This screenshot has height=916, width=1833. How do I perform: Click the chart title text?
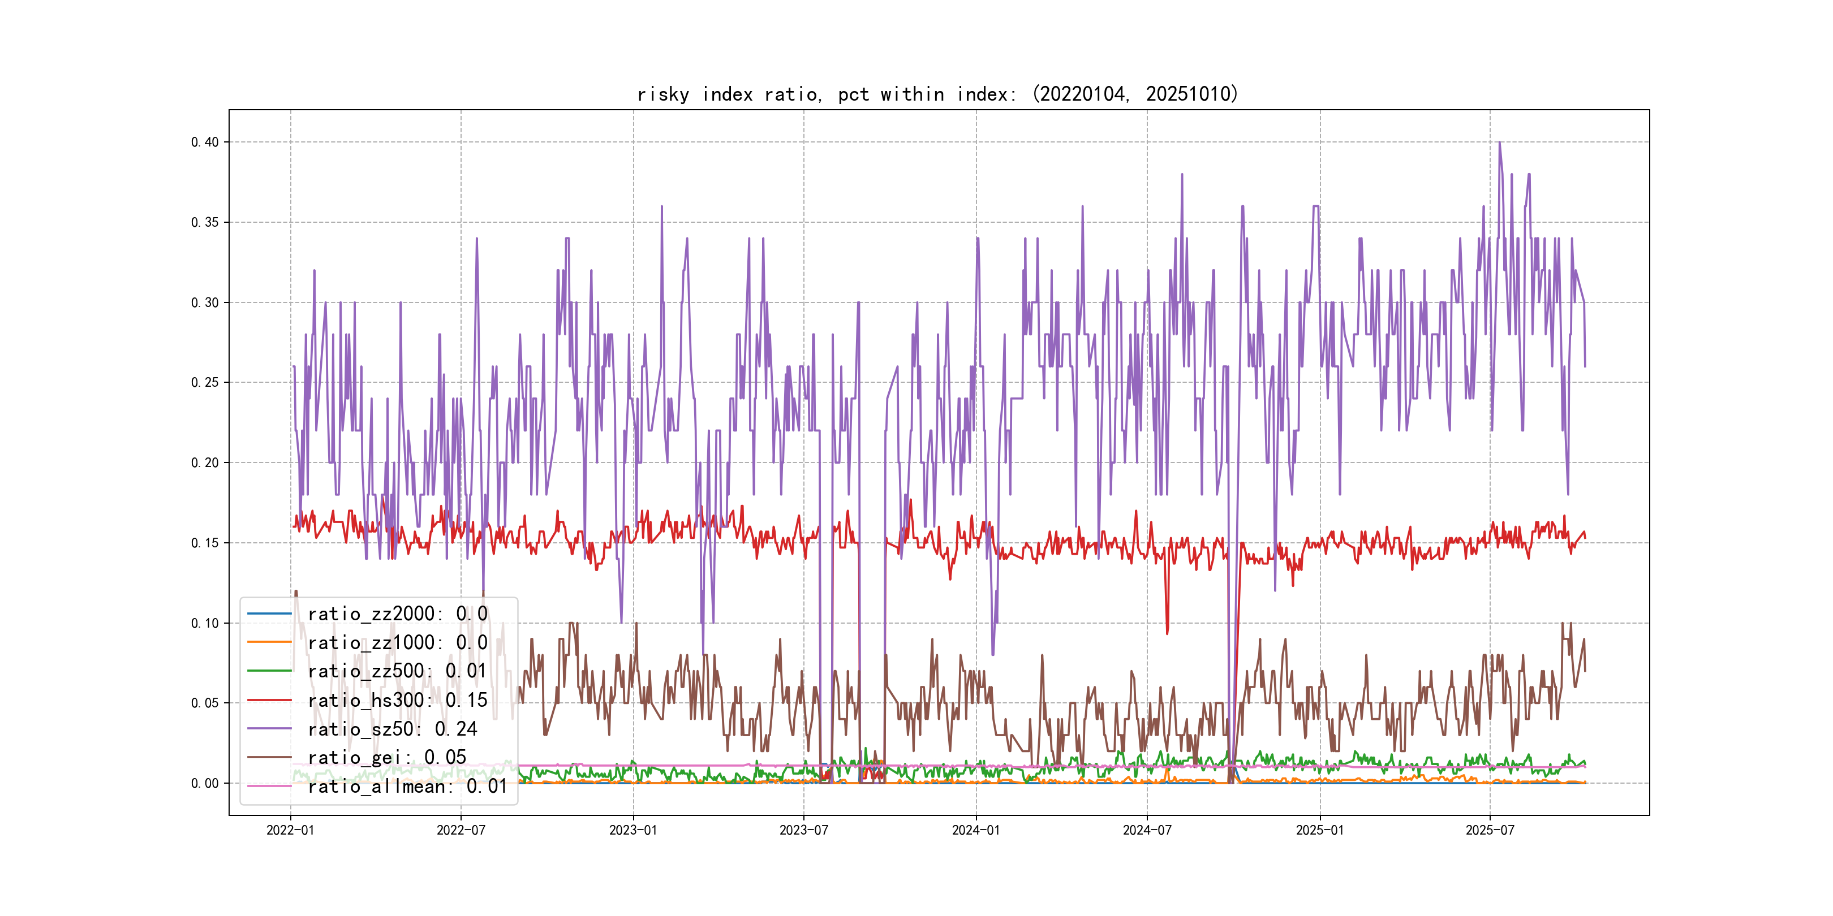click(937, 94)
